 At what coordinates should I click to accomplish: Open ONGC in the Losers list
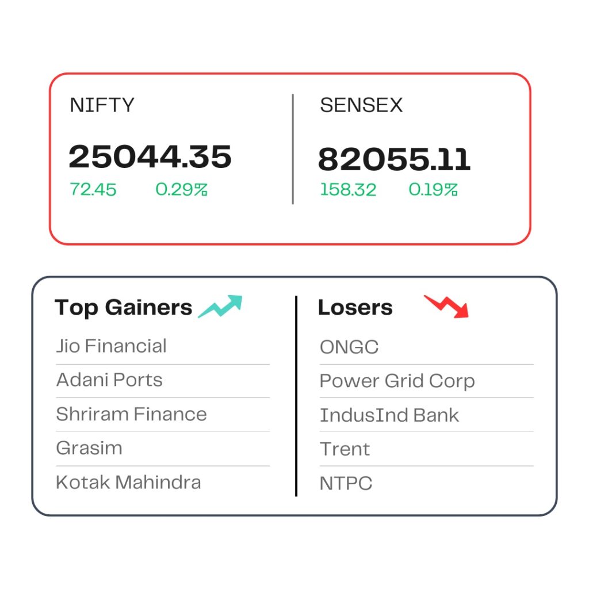[349, 347]
